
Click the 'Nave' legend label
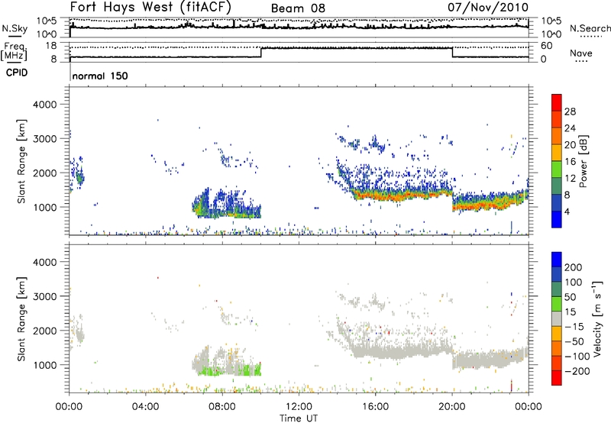click(x=581, y=53)
